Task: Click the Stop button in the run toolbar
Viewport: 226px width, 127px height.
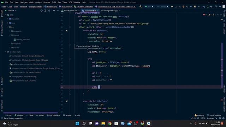Action: [199, 6]
